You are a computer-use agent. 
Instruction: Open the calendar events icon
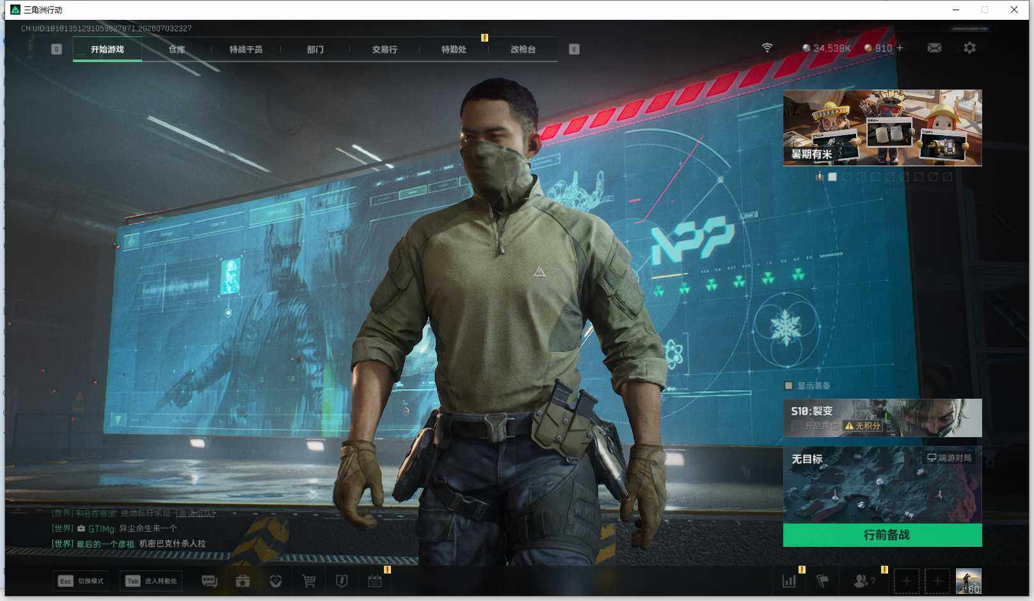coord(375,581)
